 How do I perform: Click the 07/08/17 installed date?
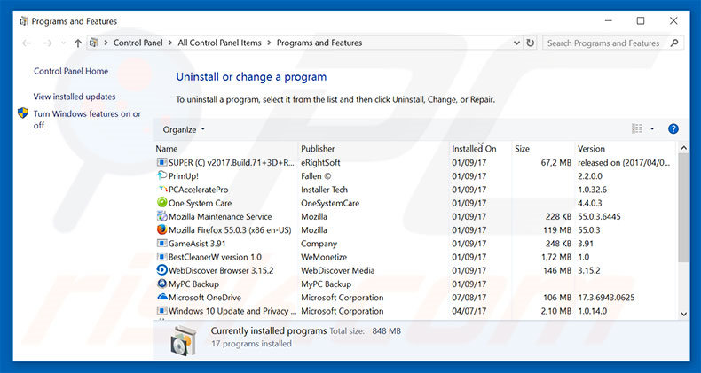point(469,298)
